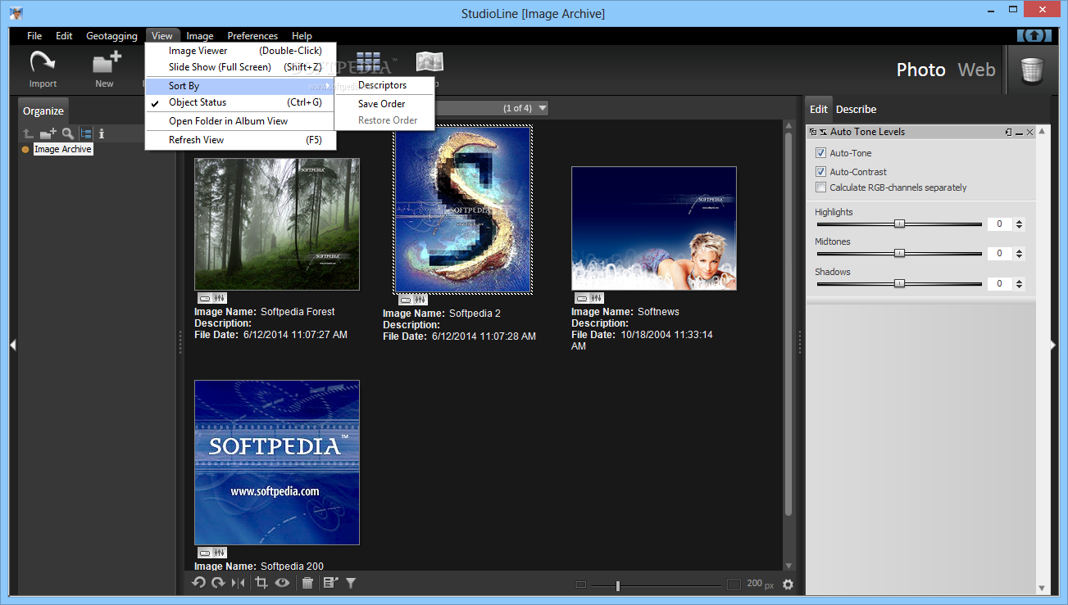Go up one folder level in Organize
This screenshot has width=1068, height=605.
click(x=29, y=133)
